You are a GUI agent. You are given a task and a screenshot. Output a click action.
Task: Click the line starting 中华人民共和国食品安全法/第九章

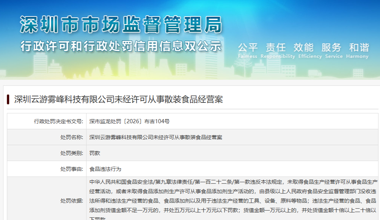(233, 182)
